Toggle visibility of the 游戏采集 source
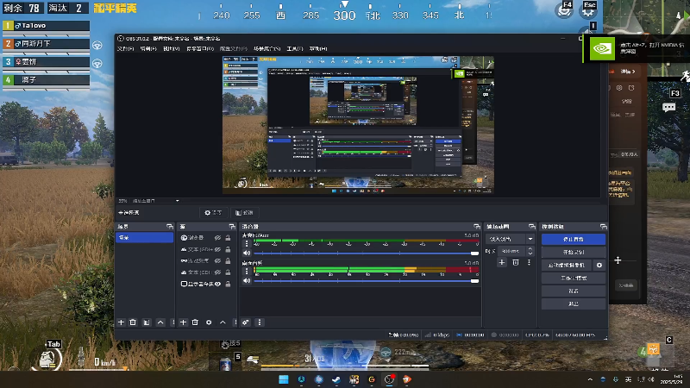Screen dimensions: 690x388 (217, 261)
